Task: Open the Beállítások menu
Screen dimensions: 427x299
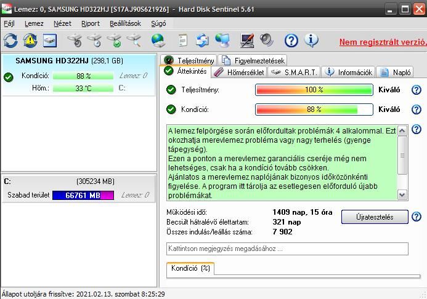Action: [125, 23]
